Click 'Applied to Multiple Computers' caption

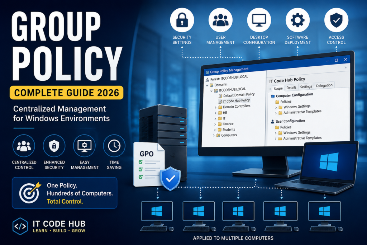click(233, 238)
